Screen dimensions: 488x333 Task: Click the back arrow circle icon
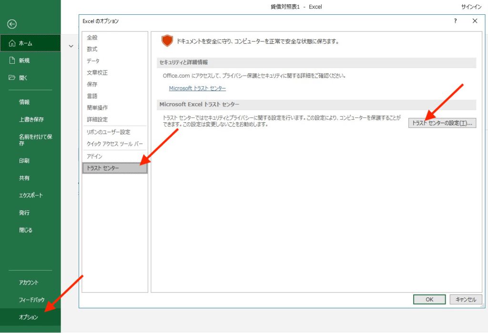click(x=12, y=24)
